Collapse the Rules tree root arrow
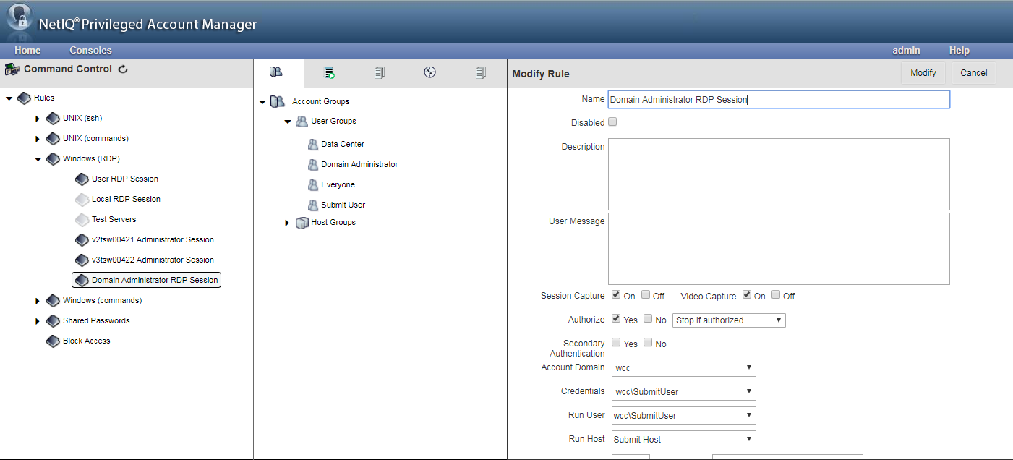Viewport: 1013px width, 460px height. coord(9,98)
